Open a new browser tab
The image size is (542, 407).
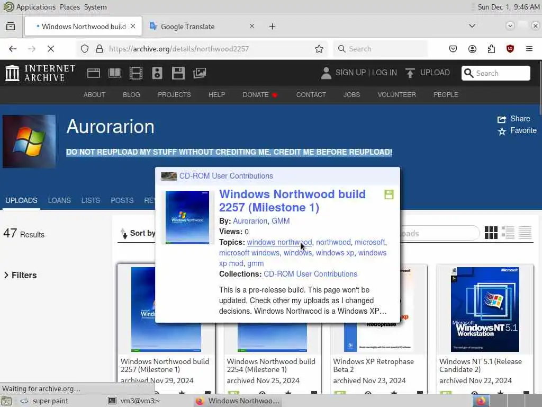(x=273, y=26)
